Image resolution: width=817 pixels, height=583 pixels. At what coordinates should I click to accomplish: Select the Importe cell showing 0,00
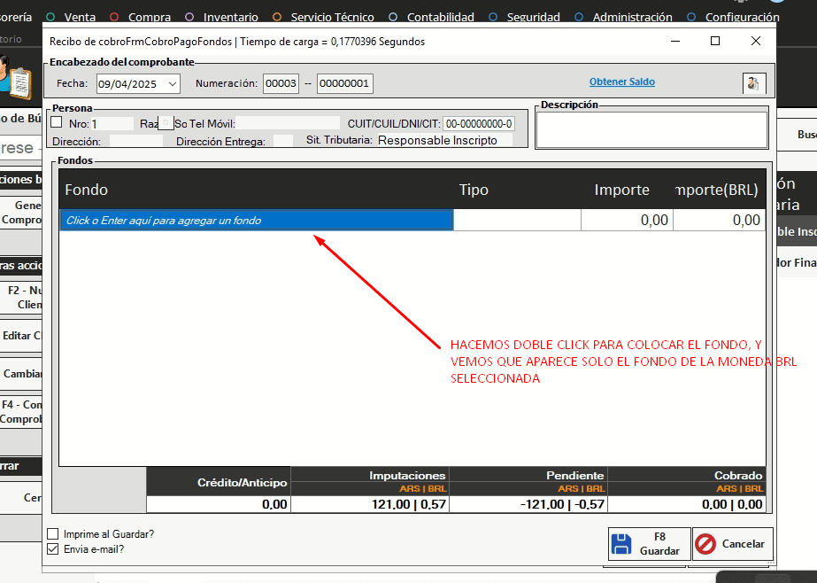tap(627, 221)
